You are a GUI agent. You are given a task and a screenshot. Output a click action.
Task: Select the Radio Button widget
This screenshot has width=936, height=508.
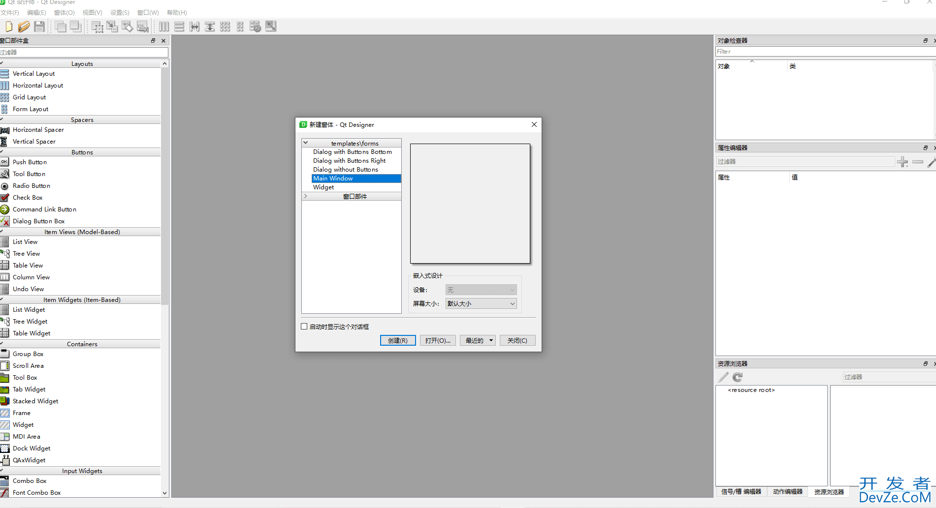pyautogui.click(x=32, y=186)
